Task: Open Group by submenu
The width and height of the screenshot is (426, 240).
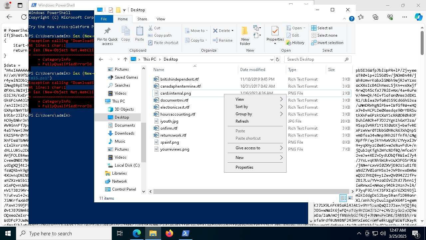Action: click(255, 114)
